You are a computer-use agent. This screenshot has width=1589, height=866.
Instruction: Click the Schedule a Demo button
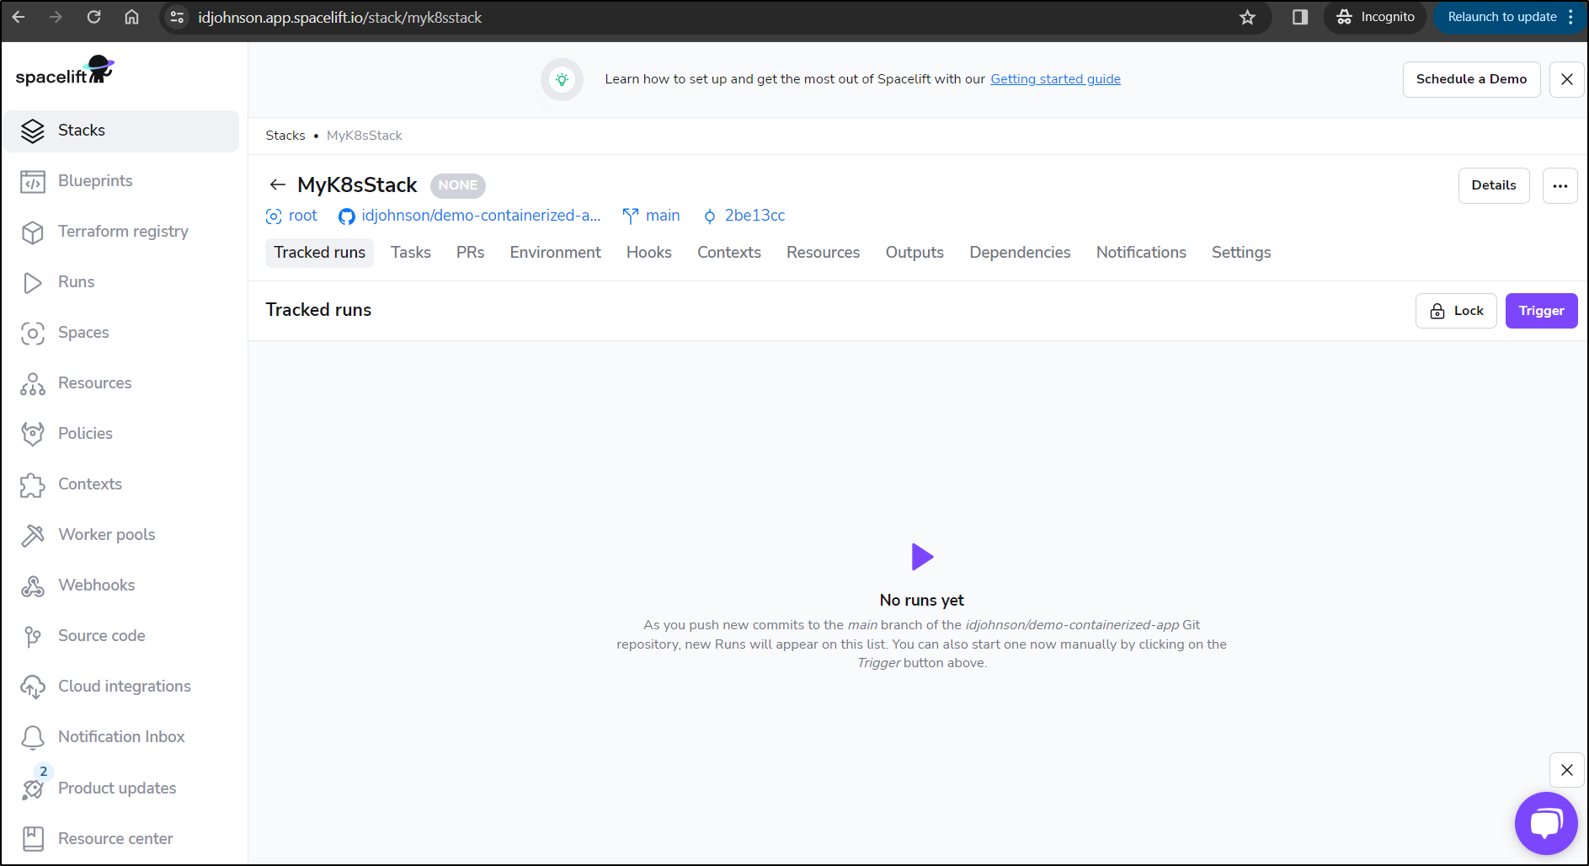[1470, 79]
